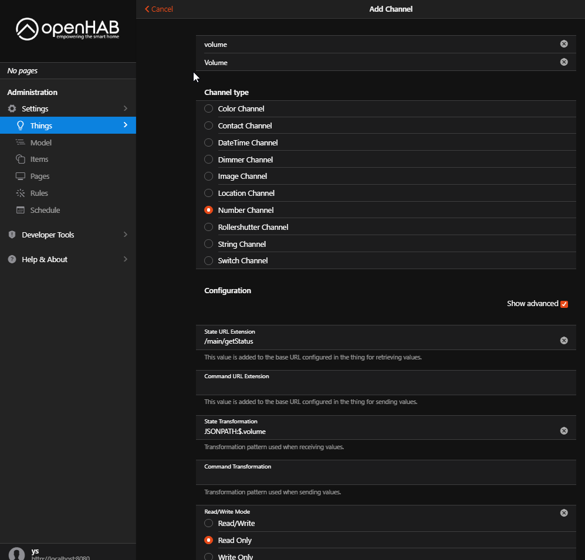Open Developer Tools menu item

[x=68, y=235]
